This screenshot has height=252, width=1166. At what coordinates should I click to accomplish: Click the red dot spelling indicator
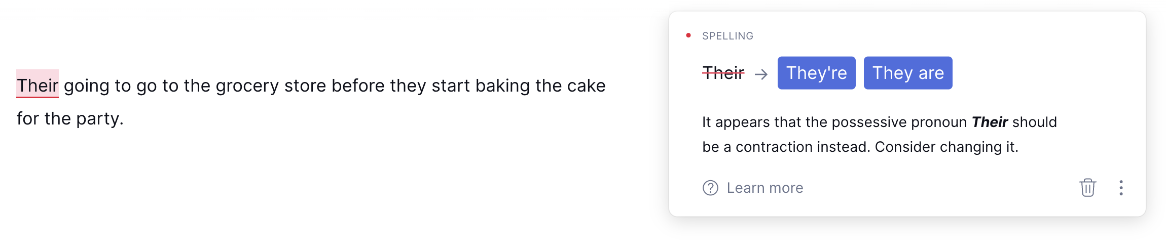(x=688, y=35)
